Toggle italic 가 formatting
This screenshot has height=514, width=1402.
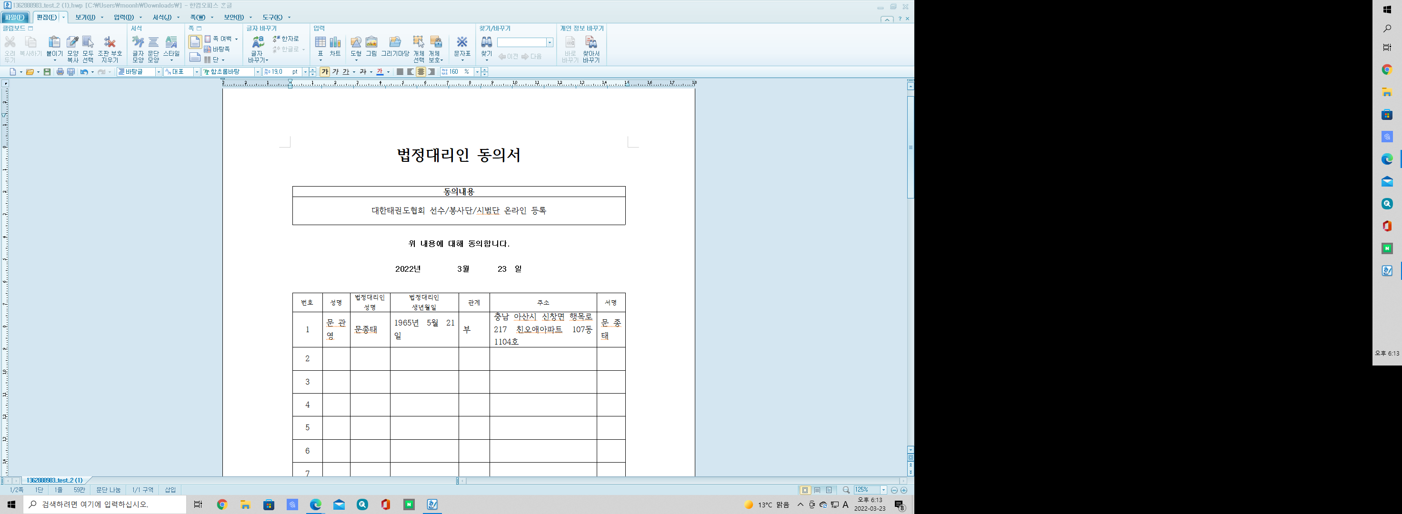point(336,72)
